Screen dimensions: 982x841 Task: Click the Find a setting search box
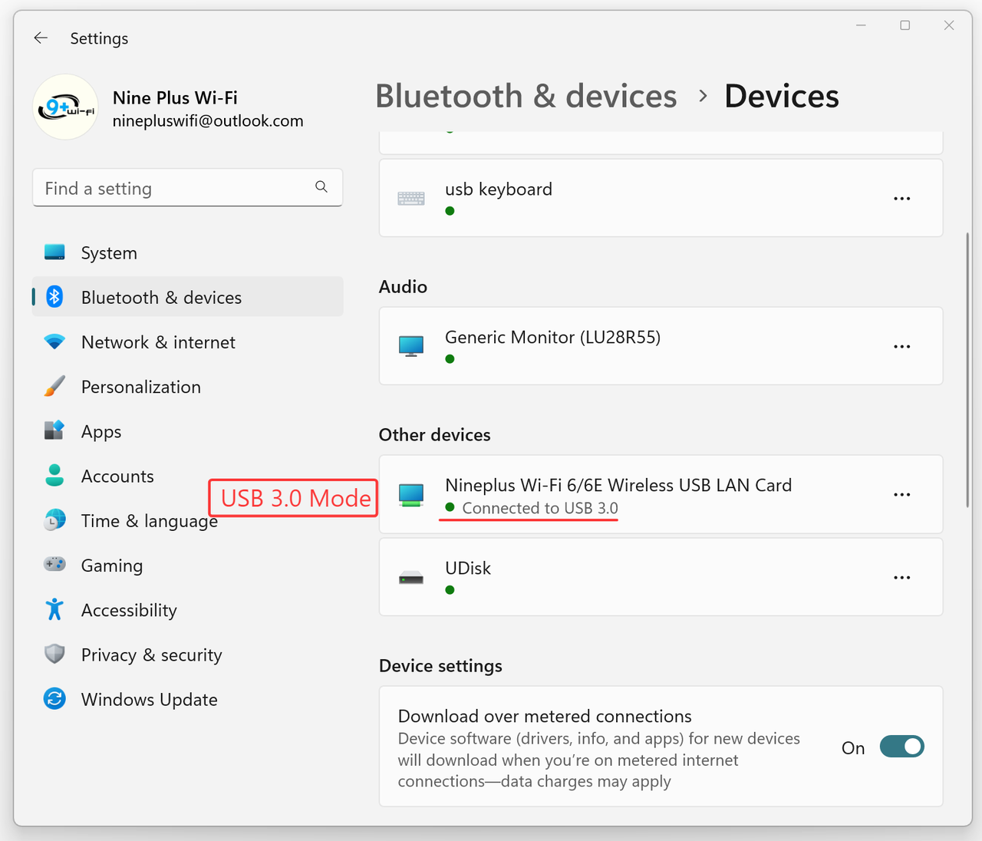tap(187, 188)
